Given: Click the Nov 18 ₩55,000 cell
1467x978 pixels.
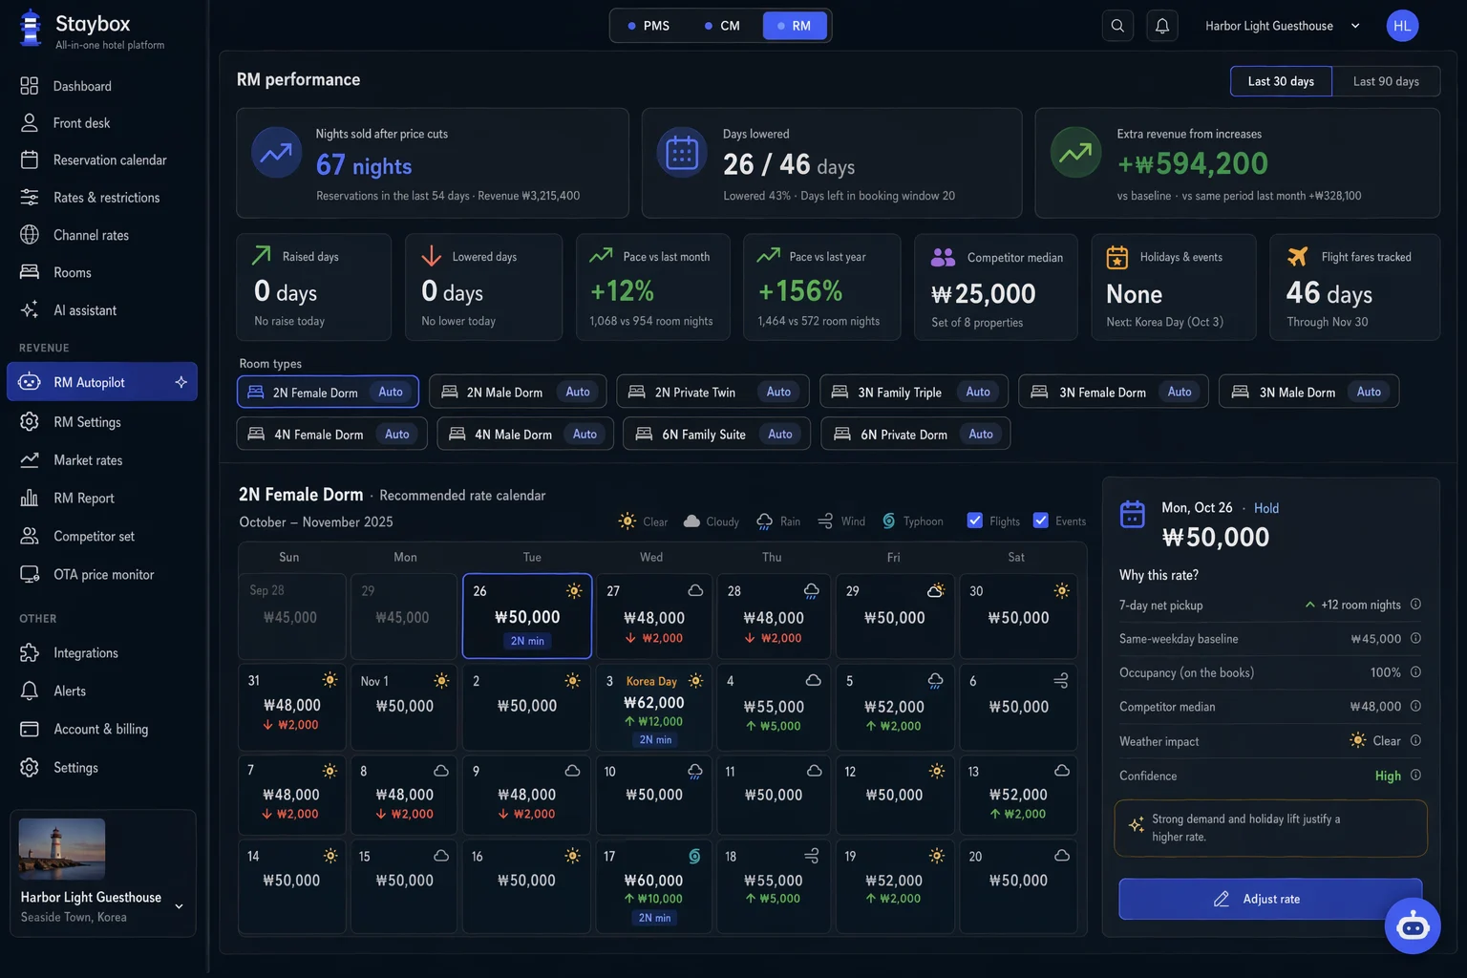Looking at the screenshot, I should coord(774,885).
